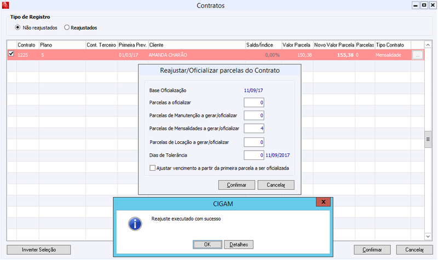Select the Não reajustados radio button

pyautogui.click(x=18, y=27)
